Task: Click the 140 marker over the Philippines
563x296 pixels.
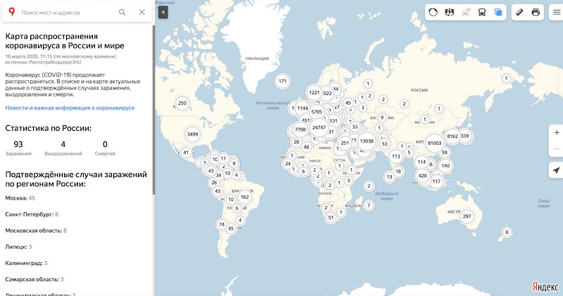Action: tap(445, 166)
